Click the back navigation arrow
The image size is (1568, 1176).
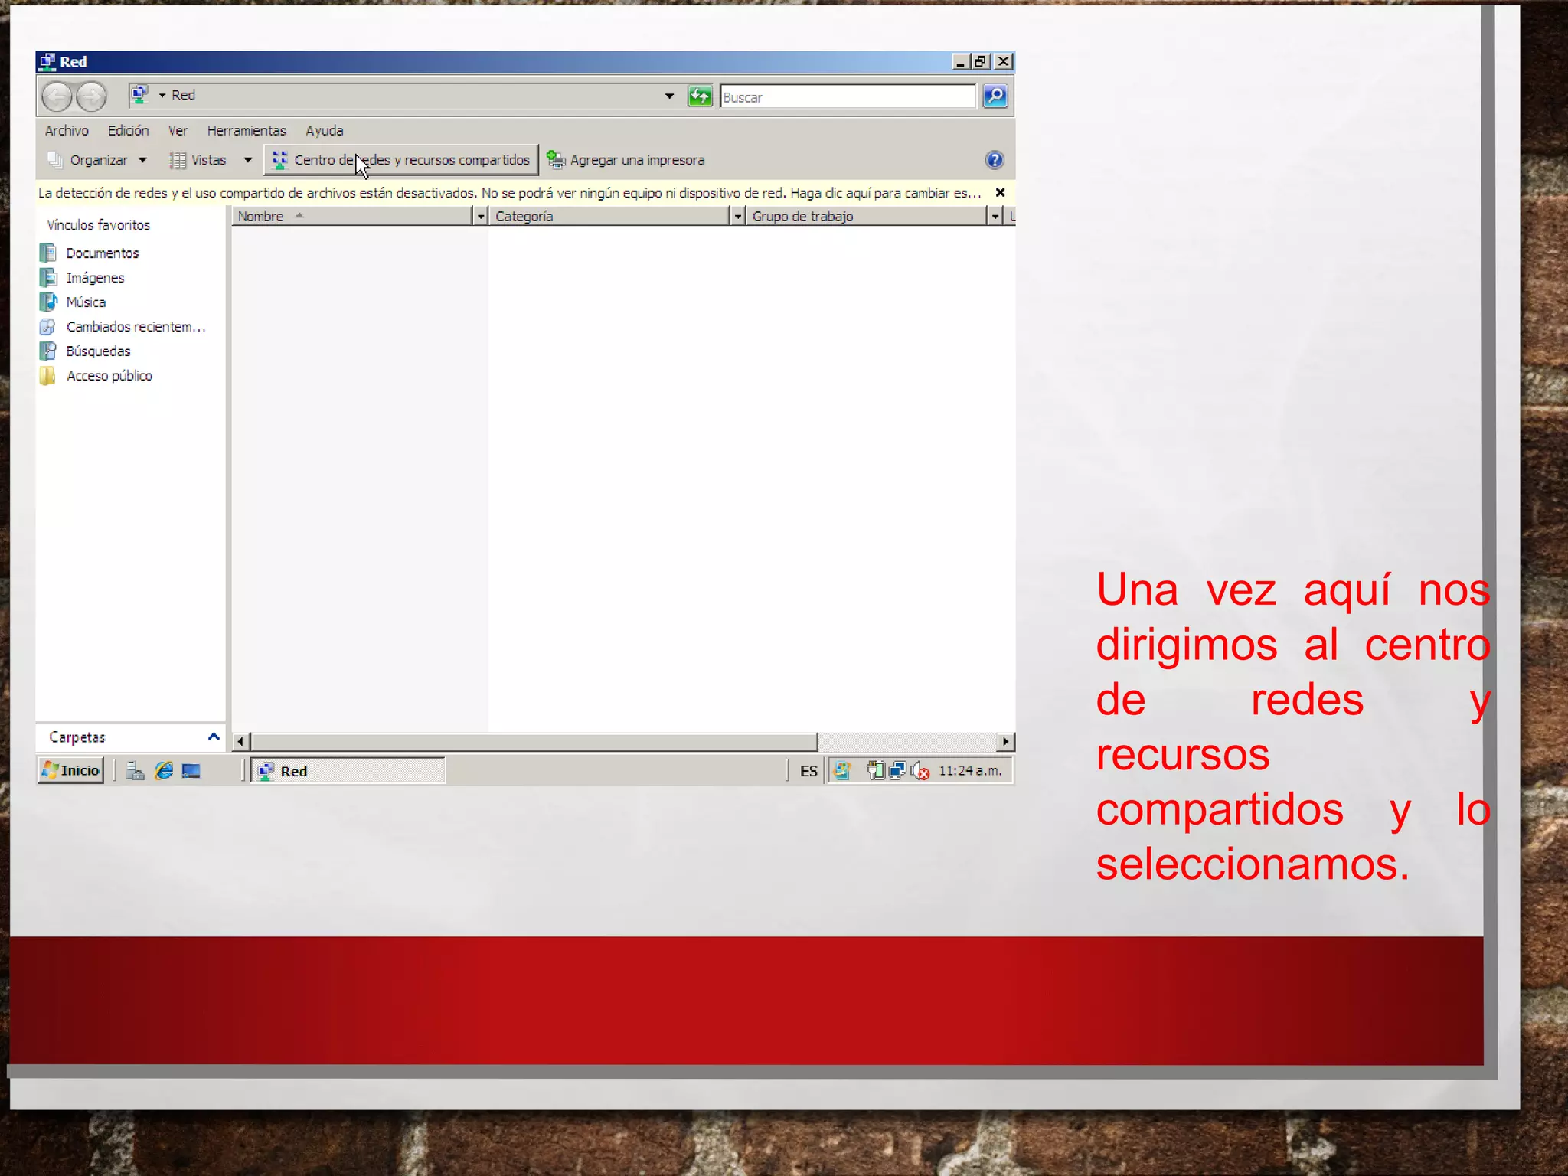pyautogui.click(x=57, y=96)
